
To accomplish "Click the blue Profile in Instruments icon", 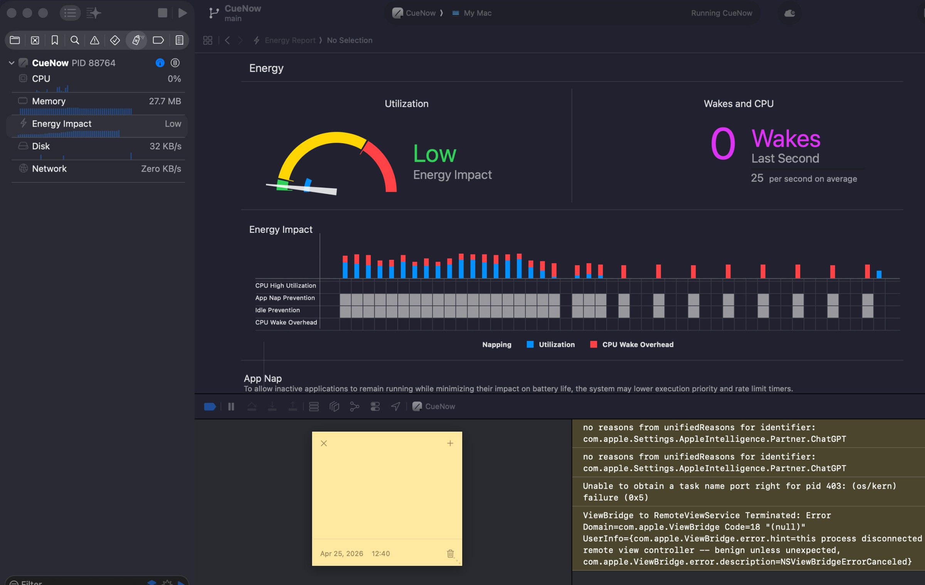I will pos(160,63).
